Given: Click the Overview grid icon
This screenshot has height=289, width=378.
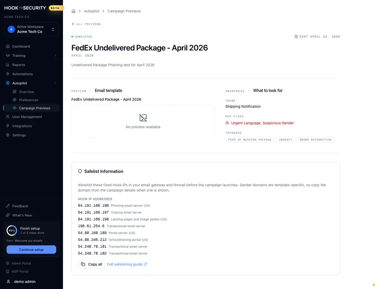Looking at the screenshot, I should (14, 92).
